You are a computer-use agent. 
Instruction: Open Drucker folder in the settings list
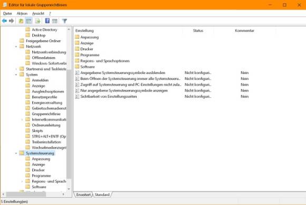coord(87,49)
